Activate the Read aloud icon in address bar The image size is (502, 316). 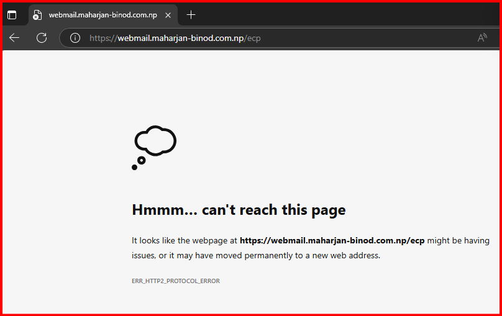(482, 38)
